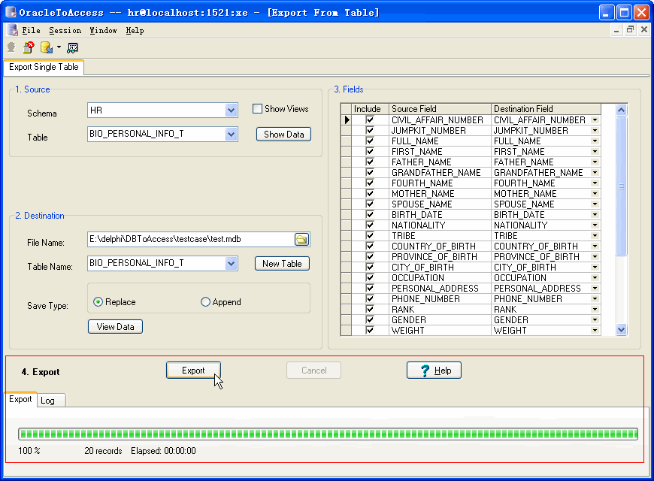Image resolution: width=654 pixels, height=481 pixels.
Task: Click the File Name input field
Action: point(191,240)
